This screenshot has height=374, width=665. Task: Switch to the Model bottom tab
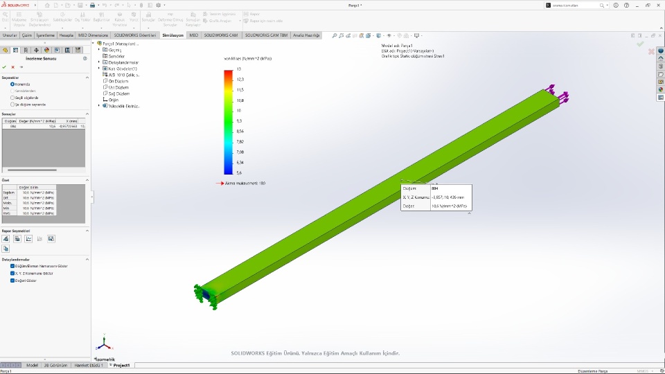tap(32, 365)
